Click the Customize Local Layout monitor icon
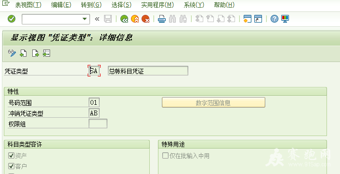The width and height of the screenshot is (340, 174). pos(285,19)
